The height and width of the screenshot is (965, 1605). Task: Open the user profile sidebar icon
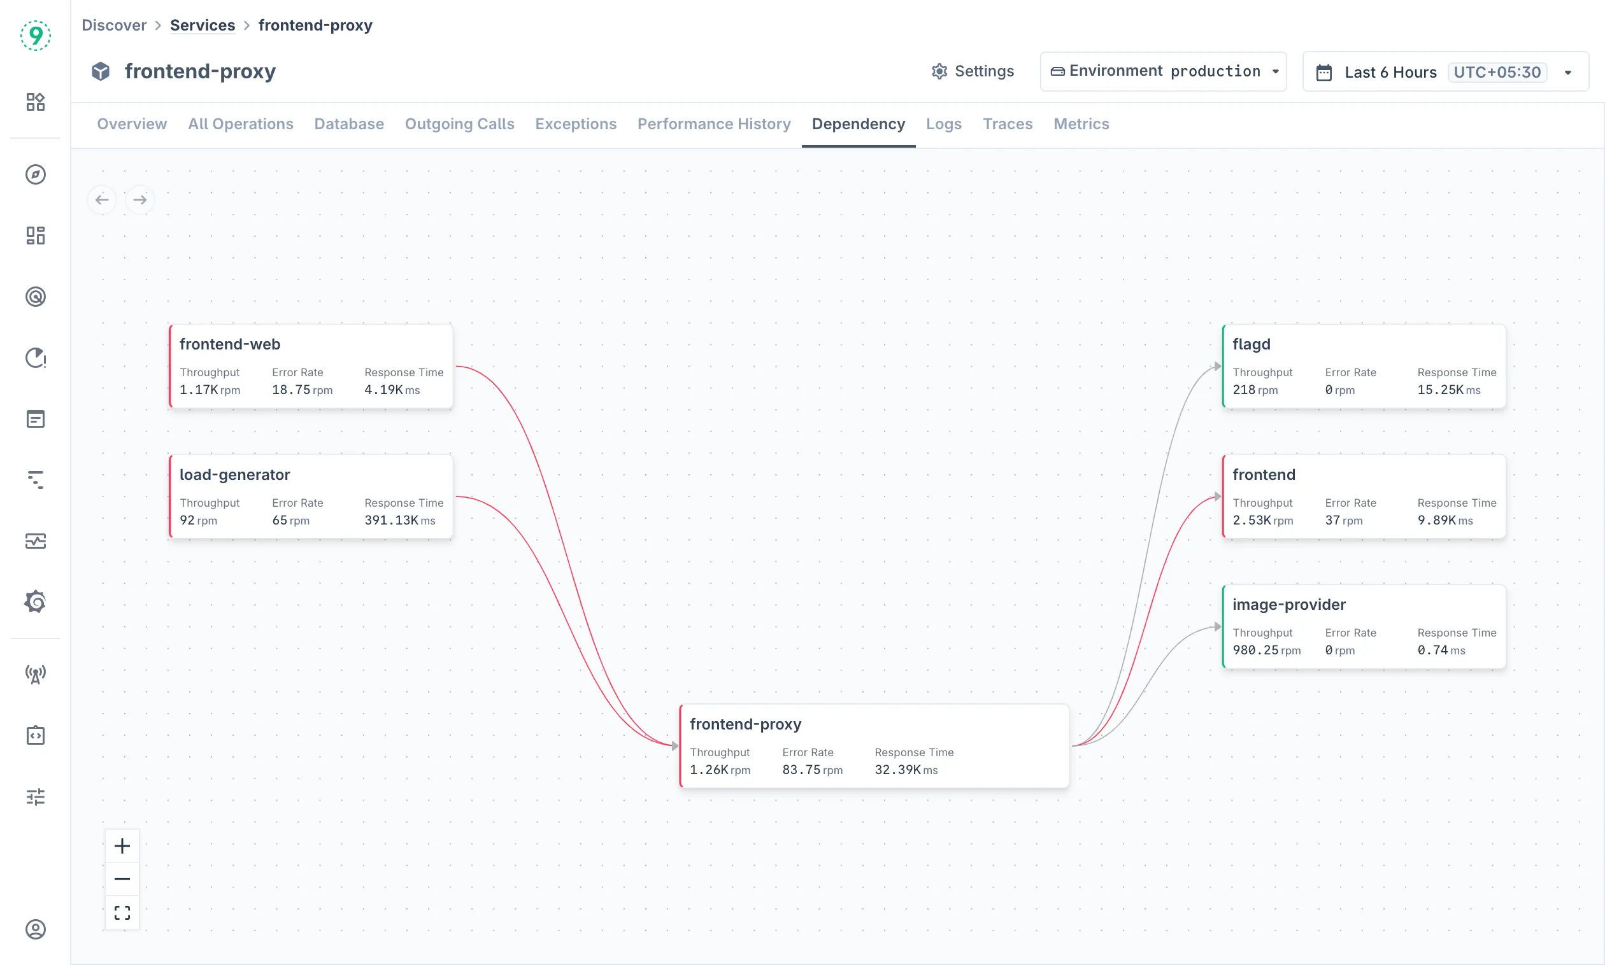click(x=35, y=929)
